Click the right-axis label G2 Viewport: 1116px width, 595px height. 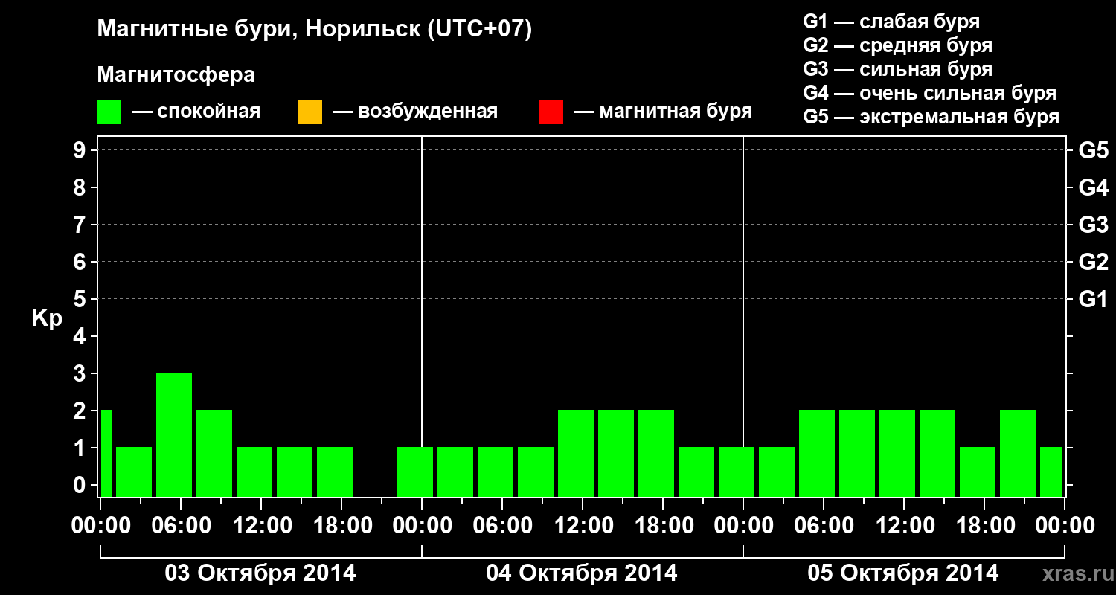click(x=1093, y=263)
